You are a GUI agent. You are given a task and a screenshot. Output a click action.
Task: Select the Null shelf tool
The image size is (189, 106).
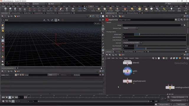tap(30, 9)
